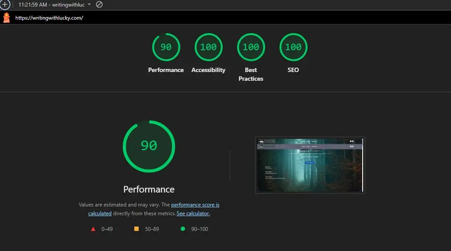451x251 pixels.
Task: Jump to Performance via the small 90 gauge
Action: (x=166, y=47)
